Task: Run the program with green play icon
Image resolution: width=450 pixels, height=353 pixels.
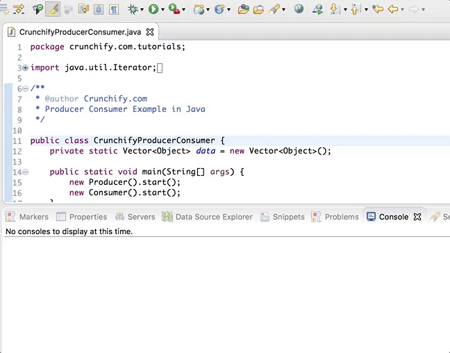Action: (x=153, y=9)
